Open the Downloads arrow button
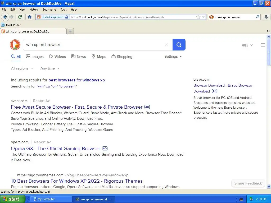Screen dimensions: 271x203 [x=266, y=17]
